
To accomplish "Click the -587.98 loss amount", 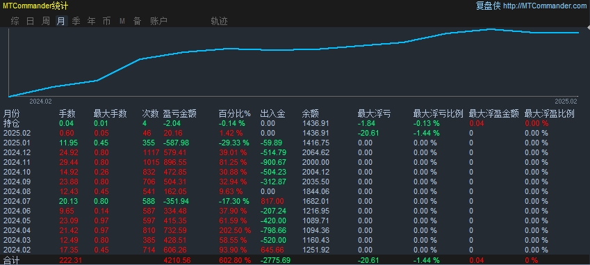I will pyautogui.click(x=176, y=143).
